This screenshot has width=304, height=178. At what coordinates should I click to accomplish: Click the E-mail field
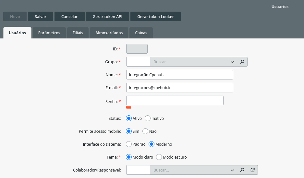(180, 88)
